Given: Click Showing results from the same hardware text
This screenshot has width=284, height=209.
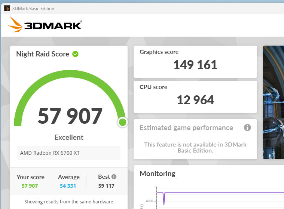Looking at the screenshot, I should tap(69, 202).
